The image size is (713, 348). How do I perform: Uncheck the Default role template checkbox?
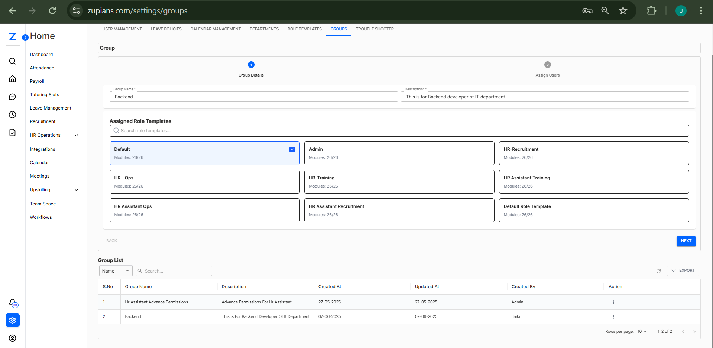pyautogui.click(x=292, y=149)
